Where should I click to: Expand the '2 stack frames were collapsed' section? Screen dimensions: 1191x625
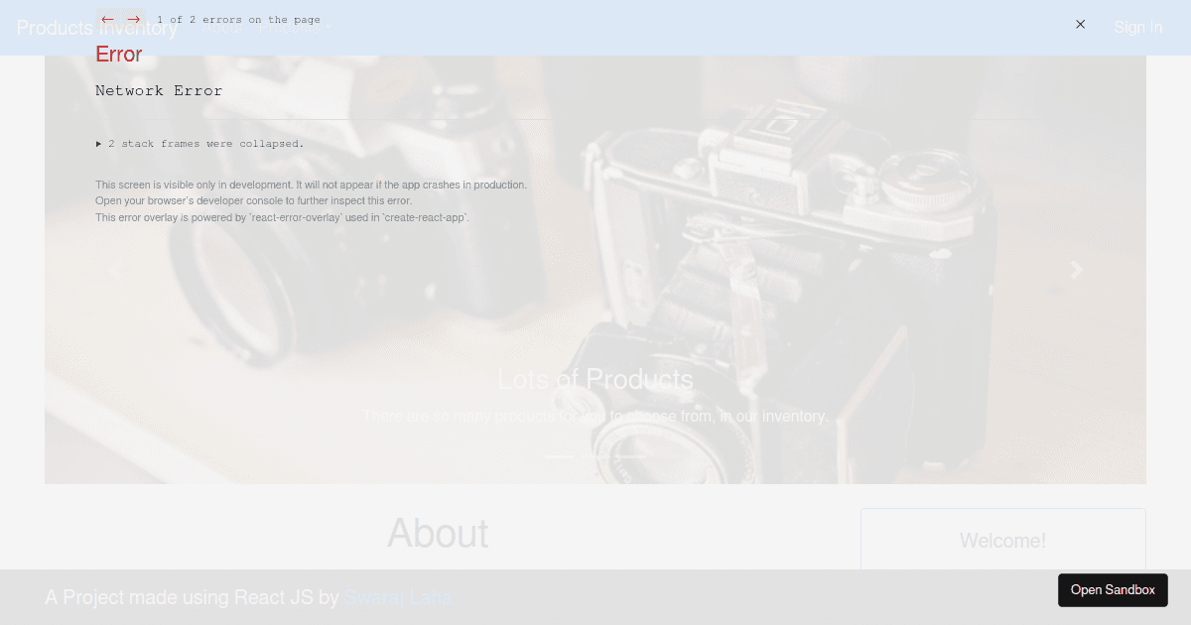[x=206, y=144]
